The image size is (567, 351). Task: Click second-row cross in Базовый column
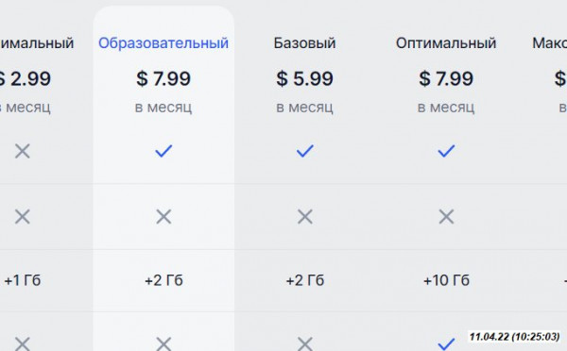coord(305,217)
